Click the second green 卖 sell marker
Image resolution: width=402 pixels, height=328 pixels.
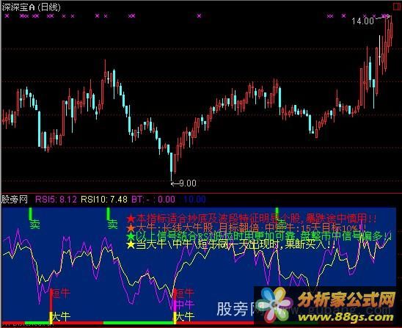click(x=112, y=225)
